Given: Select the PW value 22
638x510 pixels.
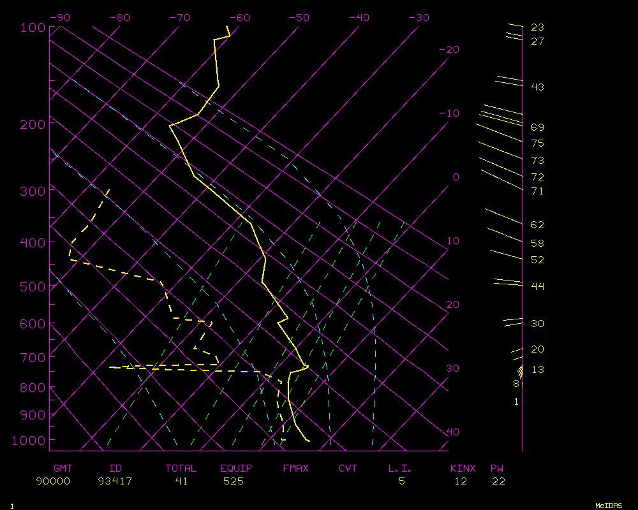Looking at the screenshot, I should (x=498, y=481).
